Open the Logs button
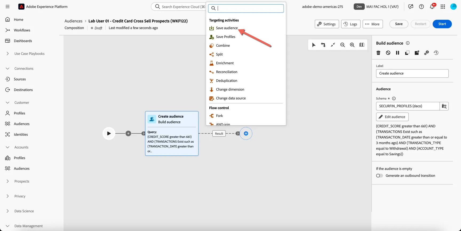The width and height of the screenshot is (461, 231). click(351, 24)
